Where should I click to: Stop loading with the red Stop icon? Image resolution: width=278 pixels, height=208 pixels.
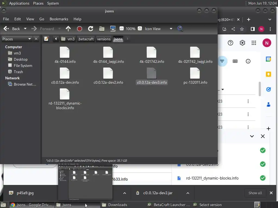(79, 29)
